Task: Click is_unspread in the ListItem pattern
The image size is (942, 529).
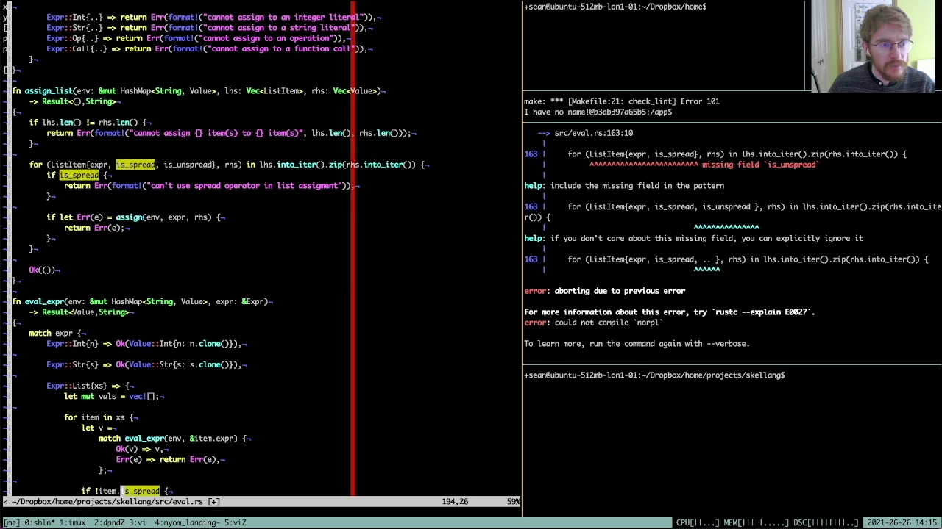Action: point(187,165)
